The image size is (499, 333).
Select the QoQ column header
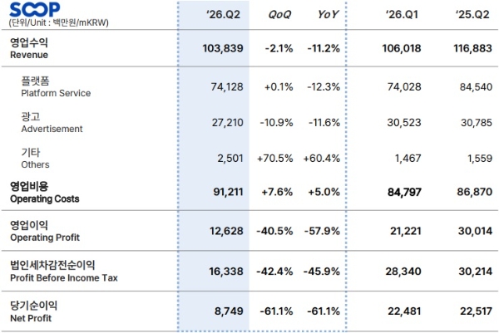coord(279,14)
